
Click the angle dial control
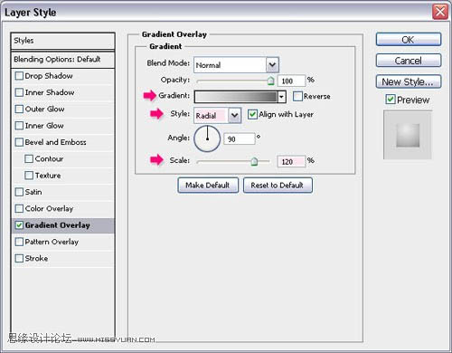[207, 138]
